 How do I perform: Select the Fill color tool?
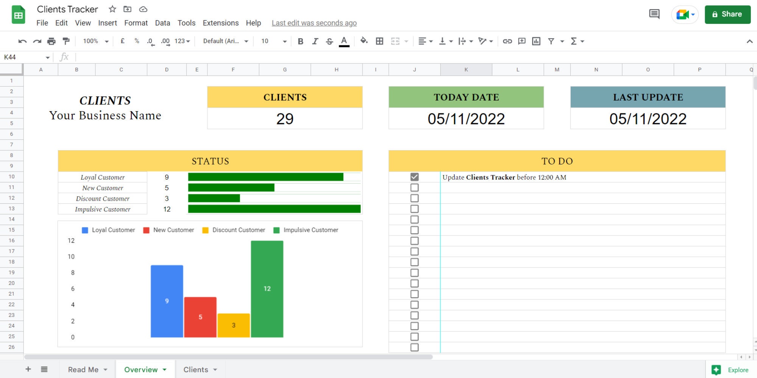tap(364, 41)
